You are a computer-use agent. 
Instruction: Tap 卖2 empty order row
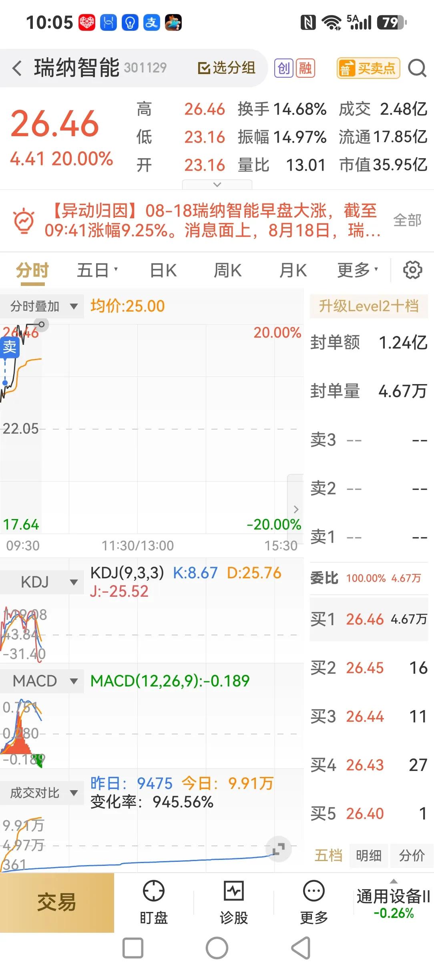(369, 489)
